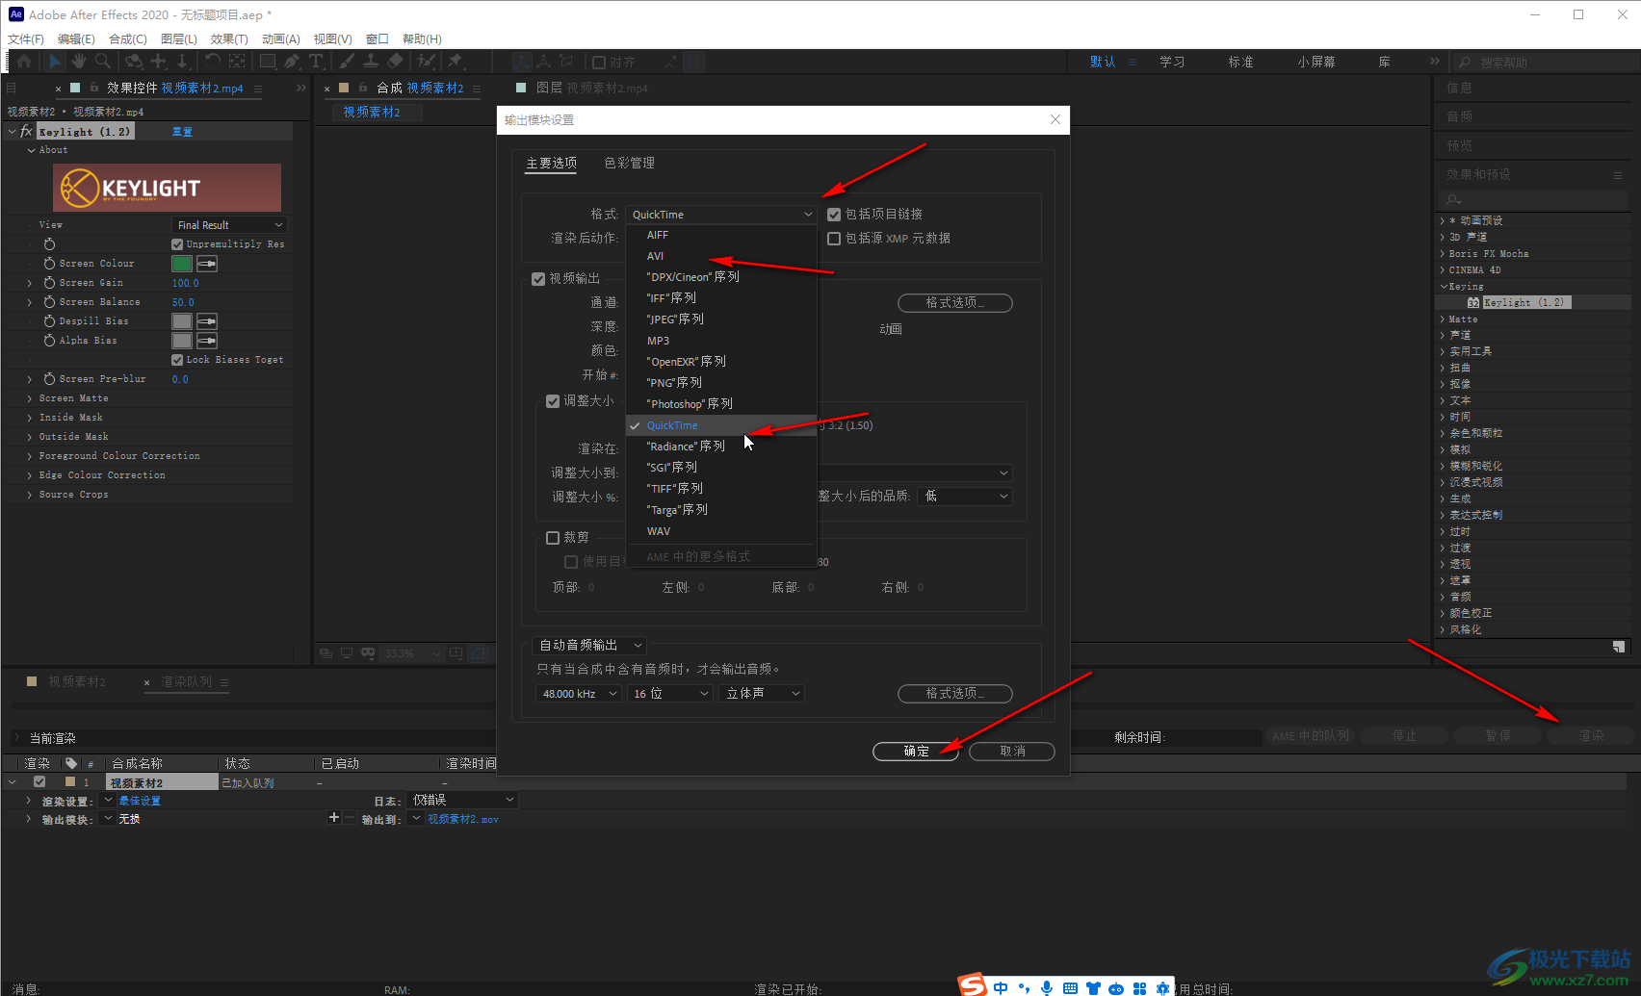Open the green Screen Colour swatch
The image size is (1641, 996).
click(182, 264)
